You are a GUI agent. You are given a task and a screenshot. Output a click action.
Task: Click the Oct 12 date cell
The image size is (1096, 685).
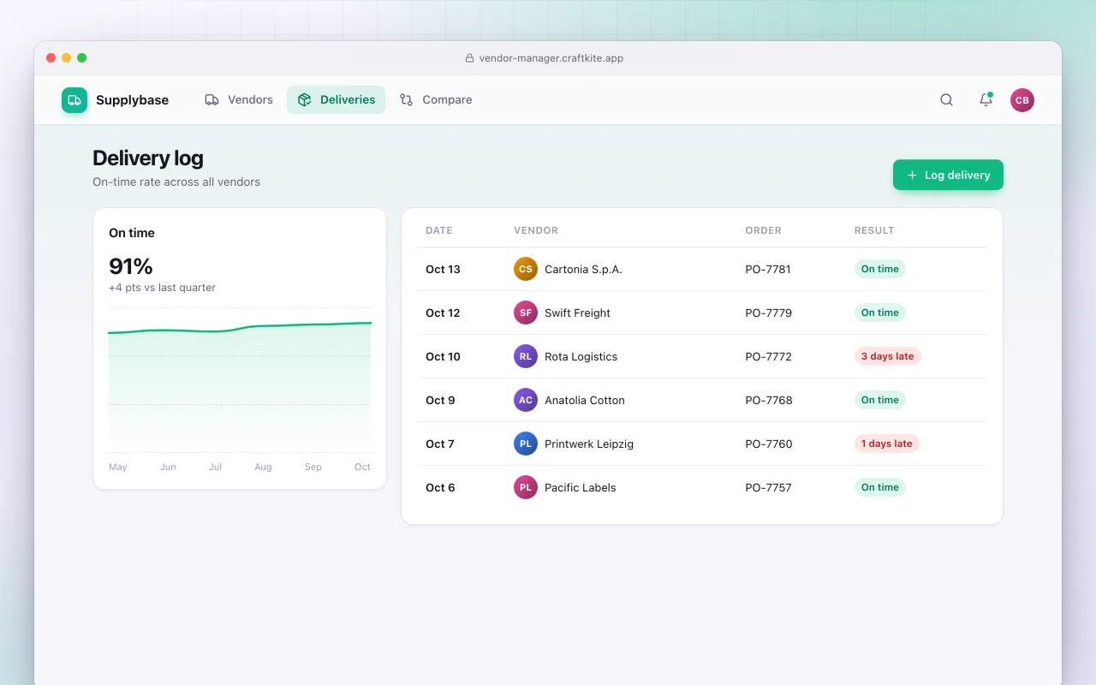click(x=443, y=313)
